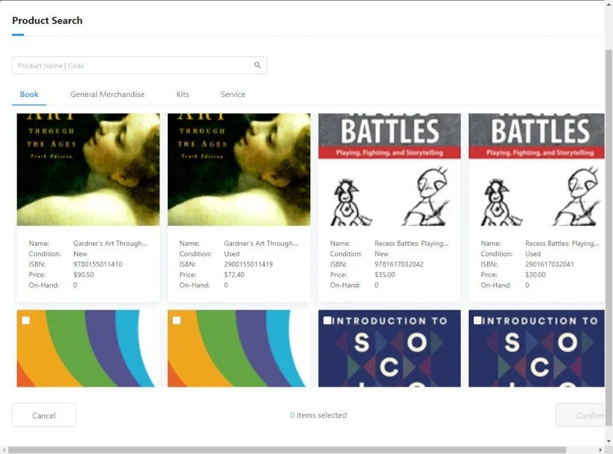Switch to the Book tab

pyautogui.click(x=29, y=94)
